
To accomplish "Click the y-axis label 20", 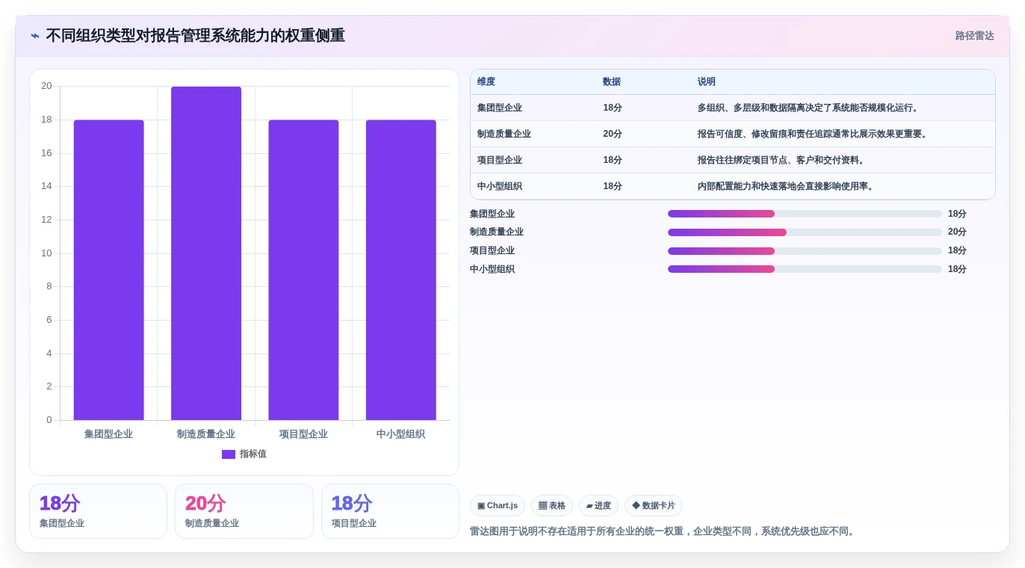I will point(46,86).
